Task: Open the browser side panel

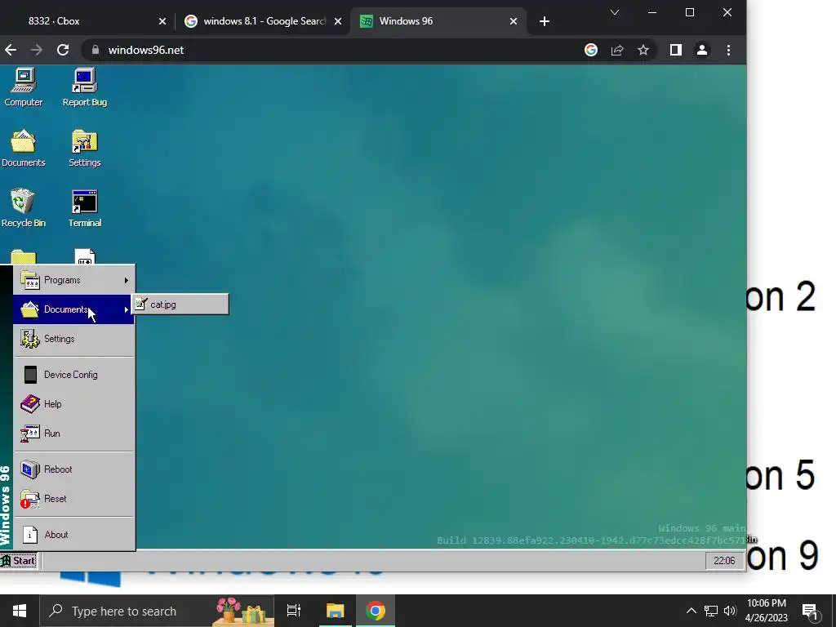Action: 675,50
